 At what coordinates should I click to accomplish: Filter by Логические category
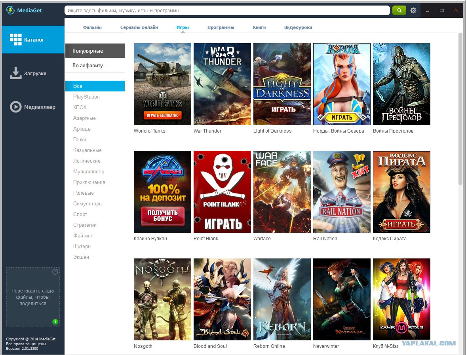click(87, 161)
